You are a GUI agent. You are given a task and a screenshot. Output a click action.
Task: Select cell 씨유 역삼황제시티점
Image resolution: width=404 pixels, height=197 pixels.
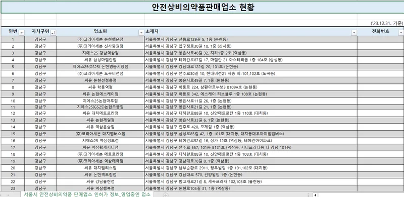[x=100, y=147]
